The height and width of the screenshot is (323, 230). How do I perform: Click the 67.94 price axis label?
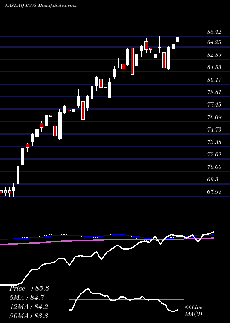(214, 192)
